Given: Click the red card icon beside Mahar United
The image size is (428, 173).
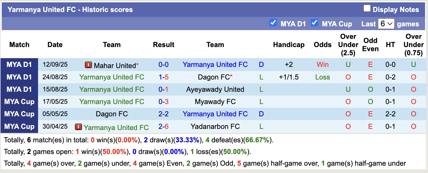Looking at the screenshot, I should pos(88,65).
